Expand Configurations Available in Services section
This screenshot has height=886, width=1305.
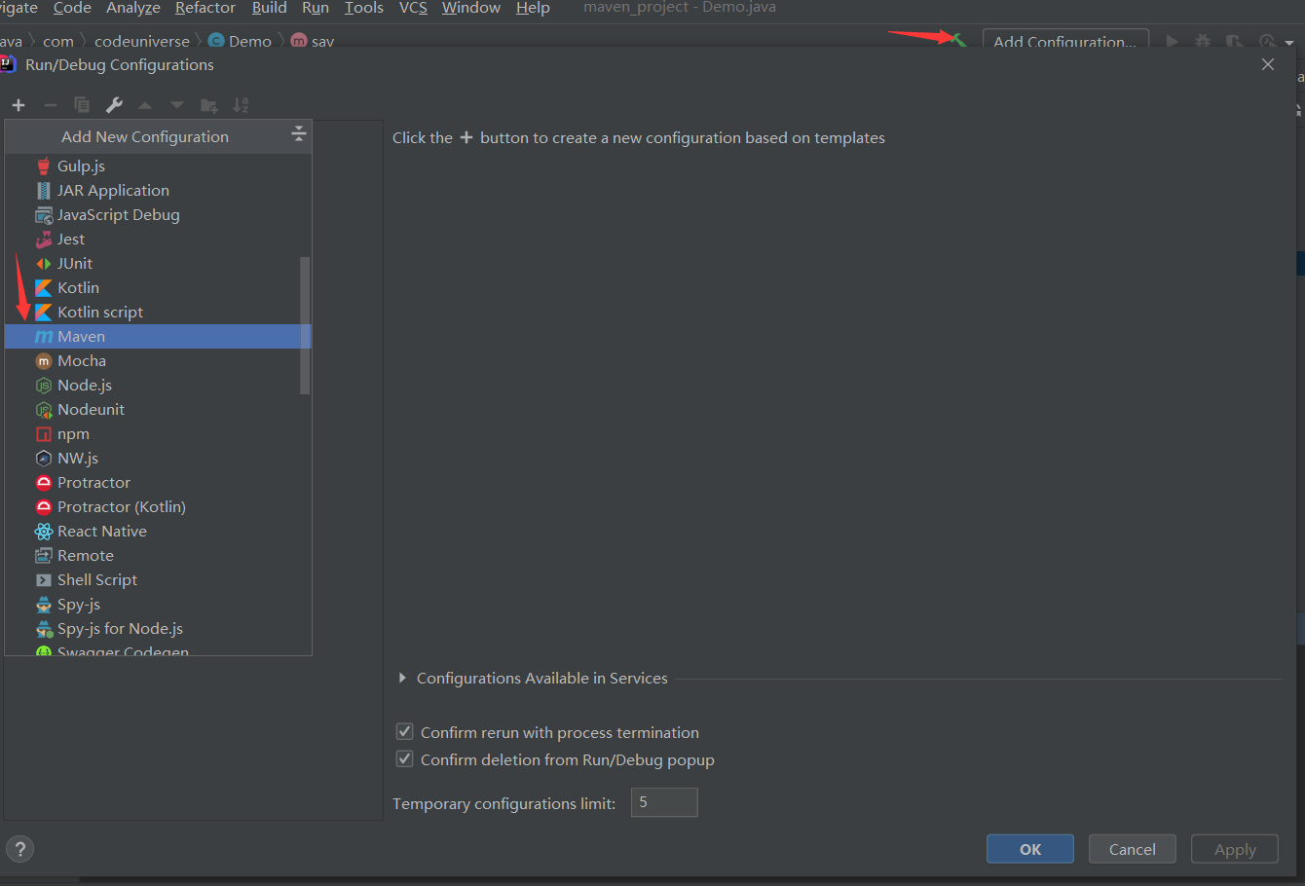click(x=402, y=678)
